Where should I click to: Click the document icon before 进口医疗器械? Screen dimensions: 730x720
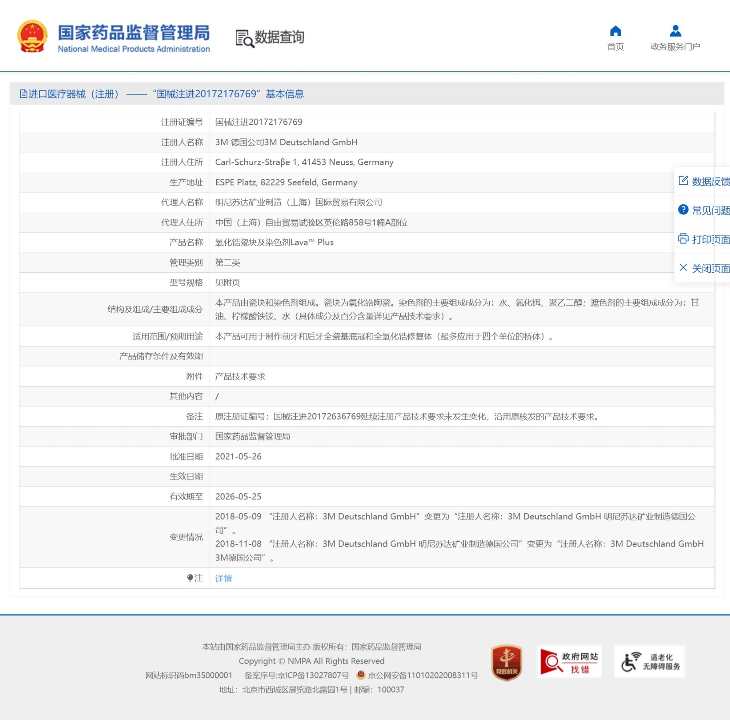23,94
